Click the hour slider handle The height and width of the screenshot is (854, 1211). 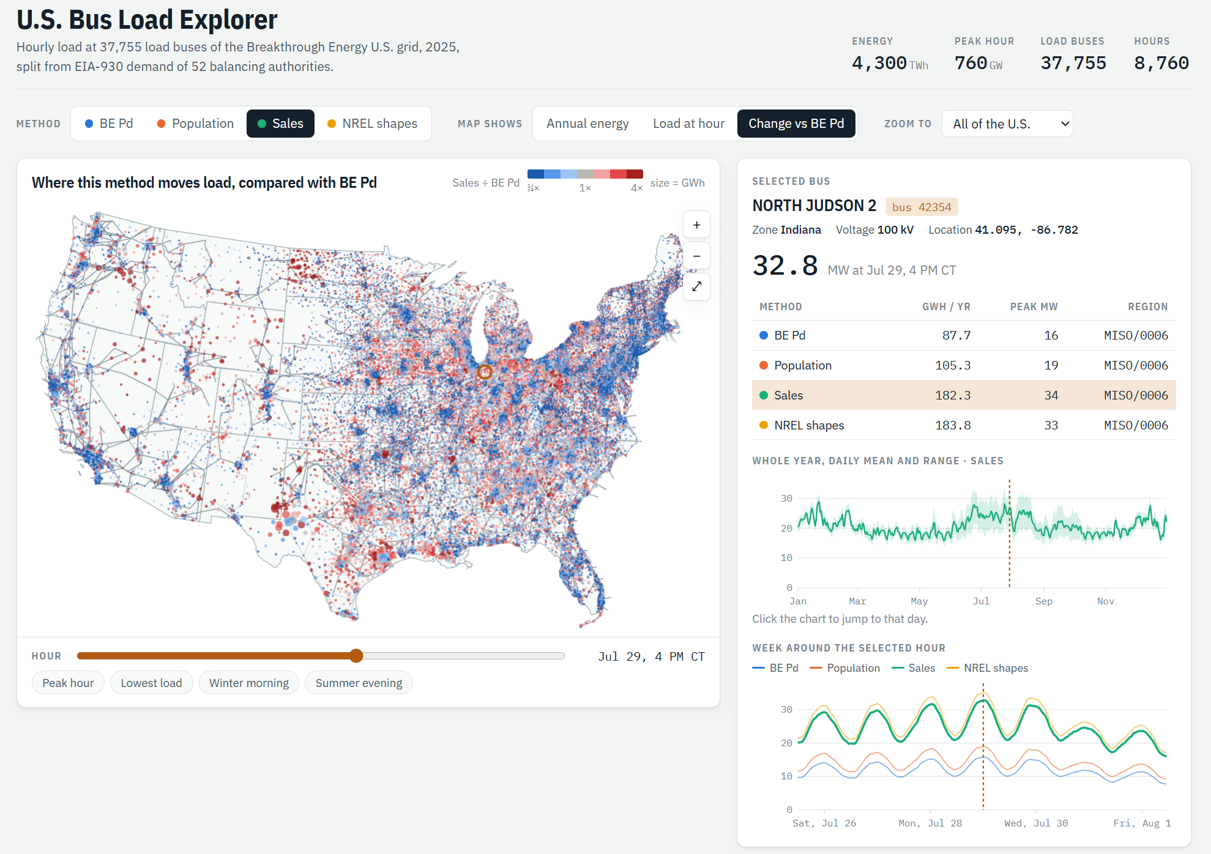point(356,656)
